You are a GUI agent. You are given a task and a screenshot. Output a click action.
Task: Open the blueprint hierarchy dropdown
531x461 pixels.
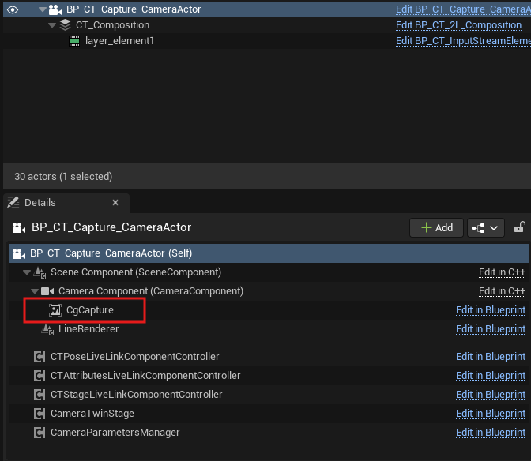click(x=486, y=227)
